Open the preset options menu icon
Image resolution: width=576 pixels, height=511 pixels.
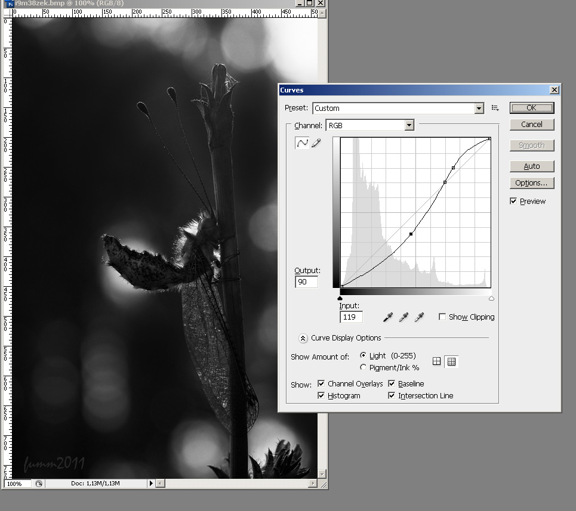[x=495, y=108]
